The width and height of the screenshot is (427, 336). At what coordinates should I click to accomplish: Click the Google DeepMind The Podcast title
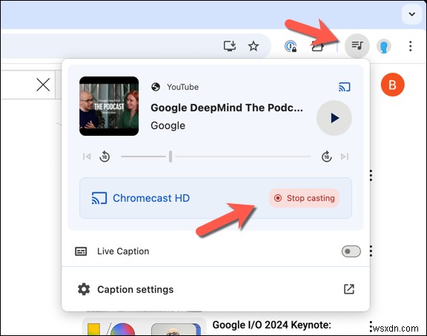227,108
